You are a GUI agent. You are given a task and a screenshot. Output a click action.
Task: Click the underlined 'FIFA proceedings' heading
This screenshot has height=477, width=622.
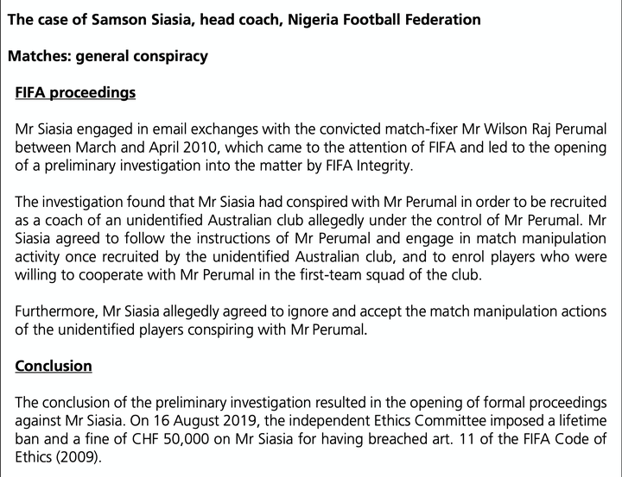[75, 92]
